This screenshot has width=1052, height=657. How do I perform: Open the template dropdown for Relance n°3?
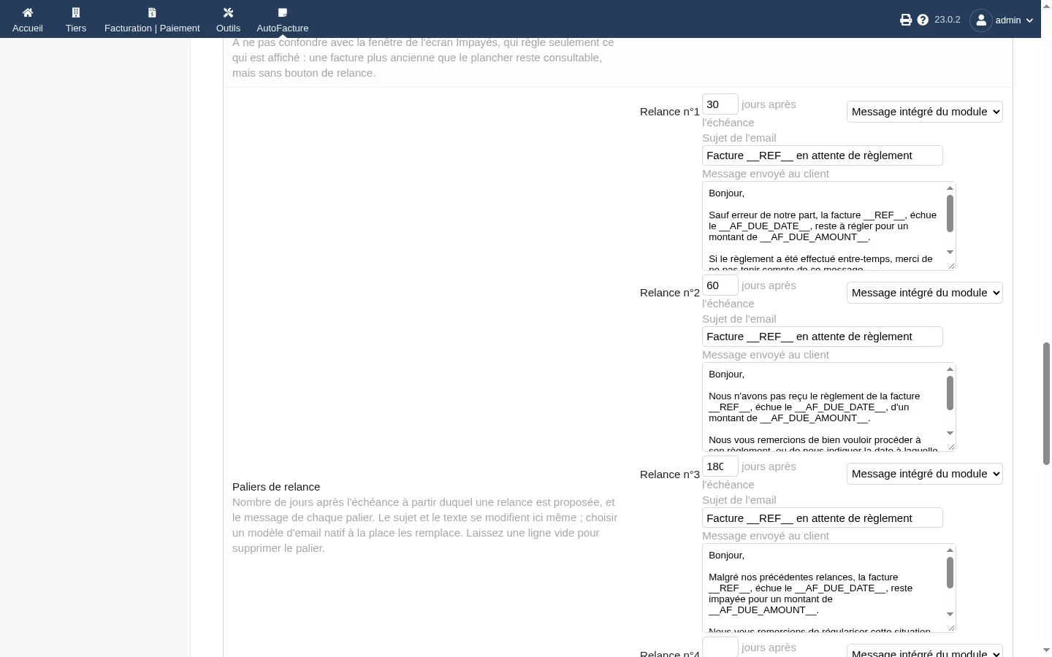tap(925, 474)
